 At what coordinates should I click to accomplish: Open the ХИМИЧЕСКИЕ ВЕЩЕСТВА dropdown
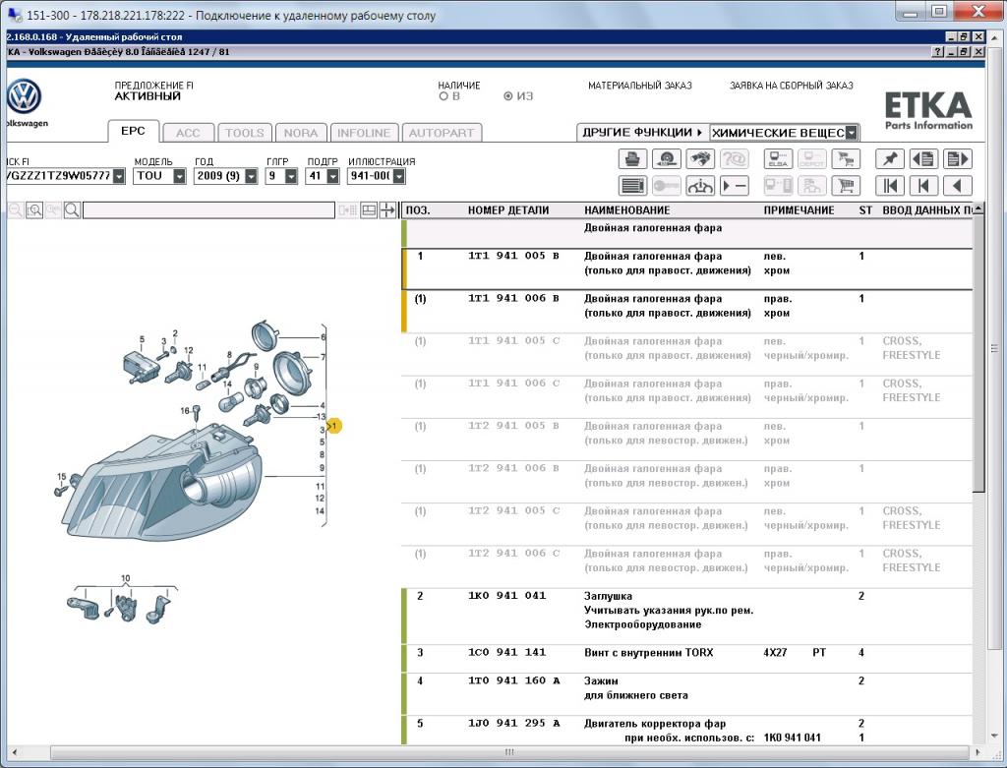coord(851,133)
